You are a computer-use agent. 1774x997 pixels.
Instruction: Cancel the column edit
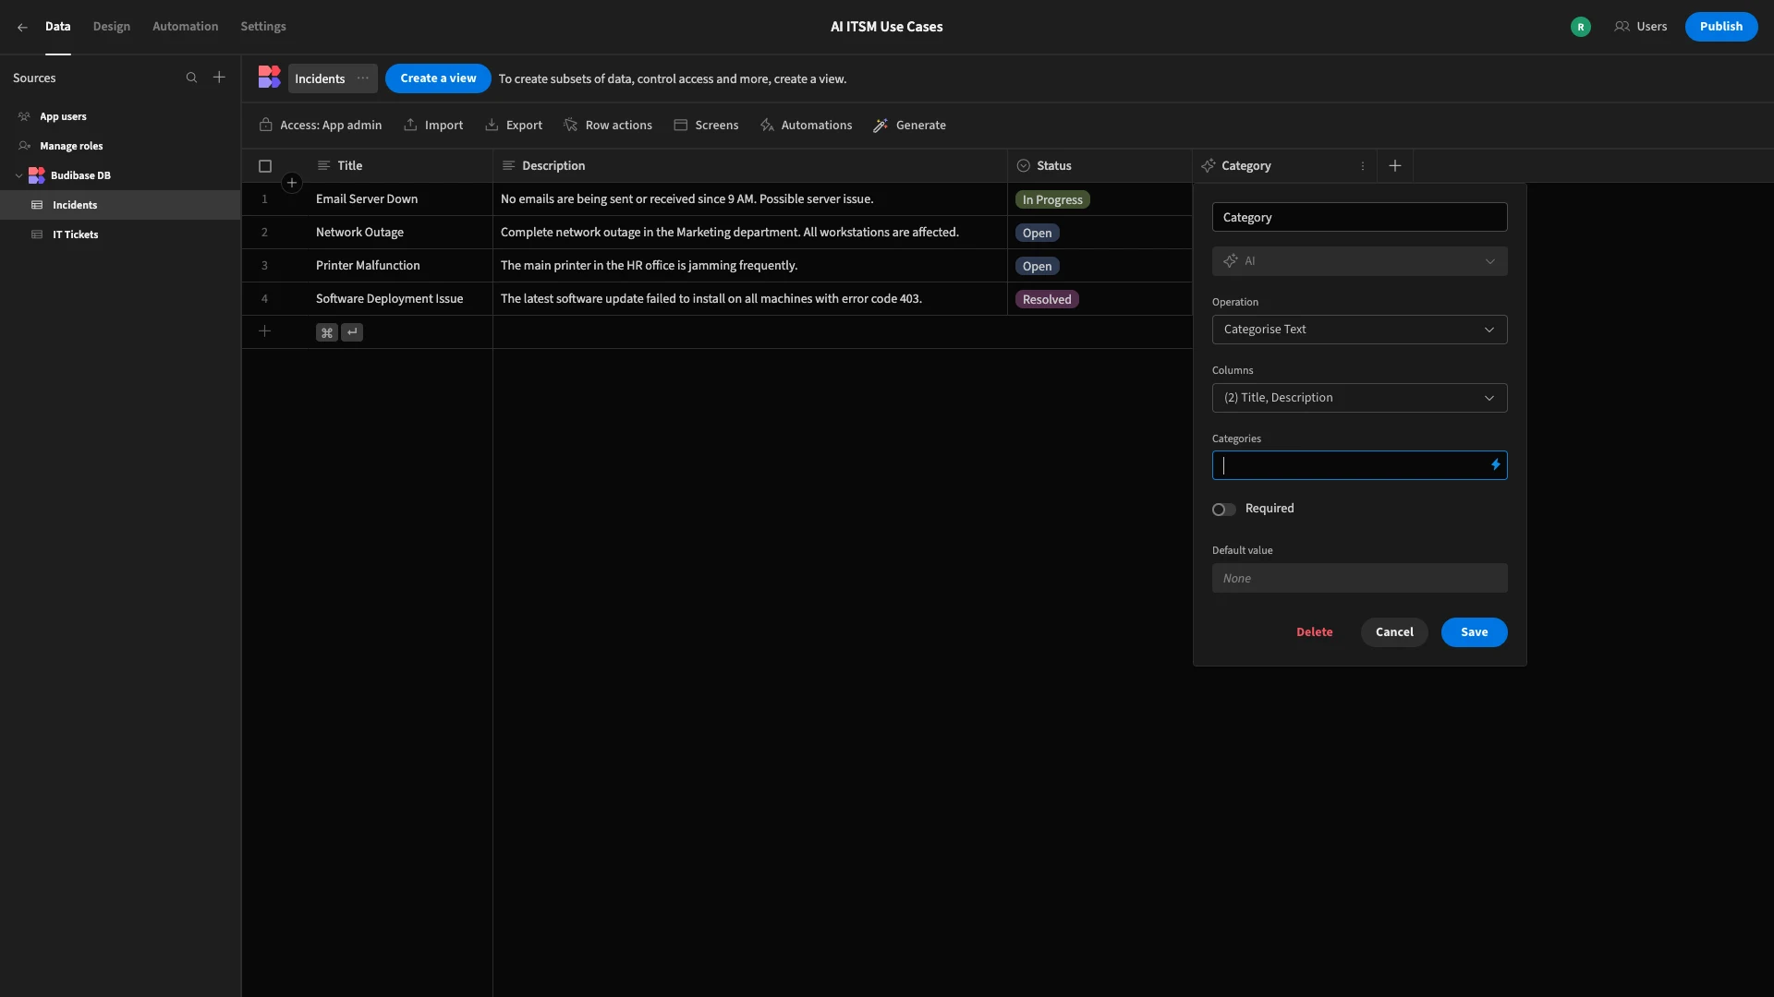point(1394,632)
